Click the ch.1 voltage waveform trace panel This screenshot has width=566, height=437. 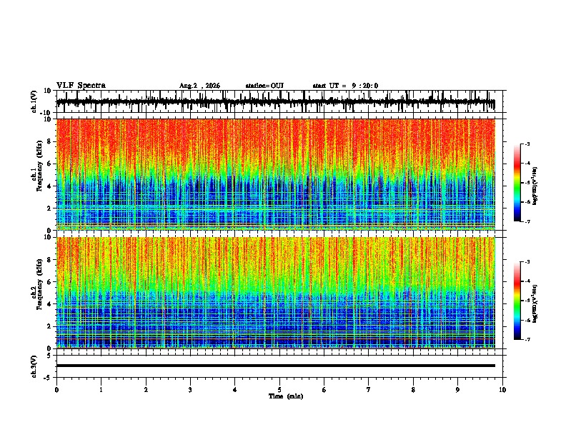279,101
